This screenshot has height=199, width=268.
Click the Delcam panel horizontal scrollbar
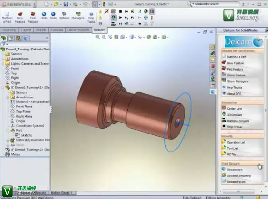point(238,191)
